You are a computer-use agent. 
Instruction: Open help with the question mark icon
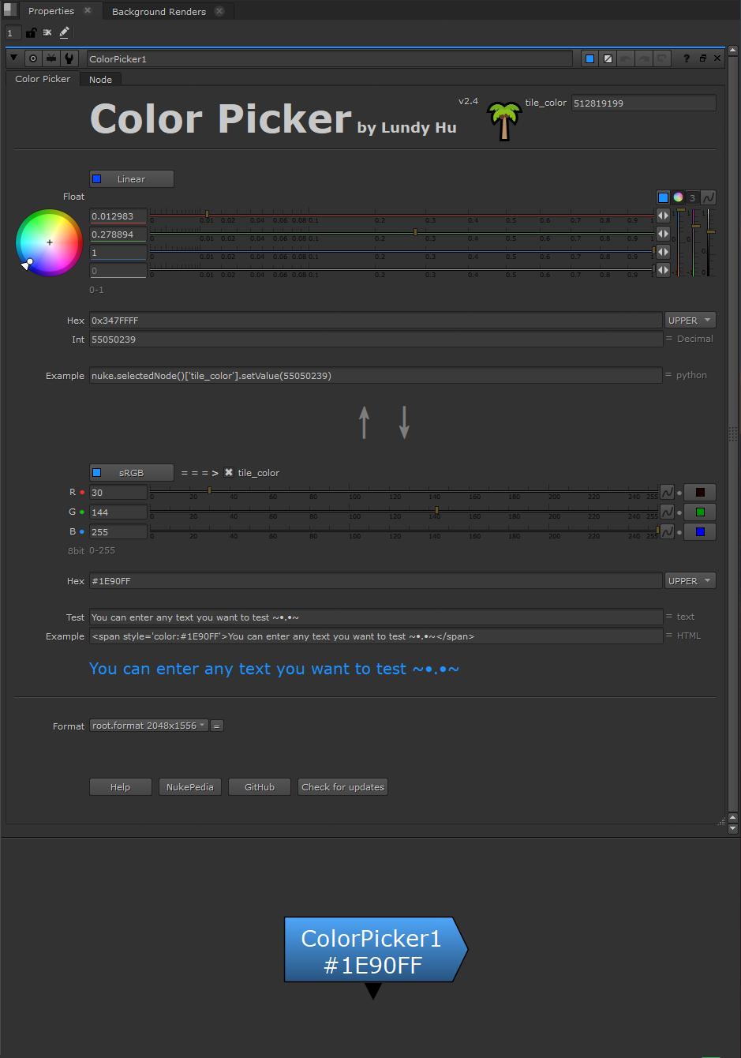[x=687, y=58]
